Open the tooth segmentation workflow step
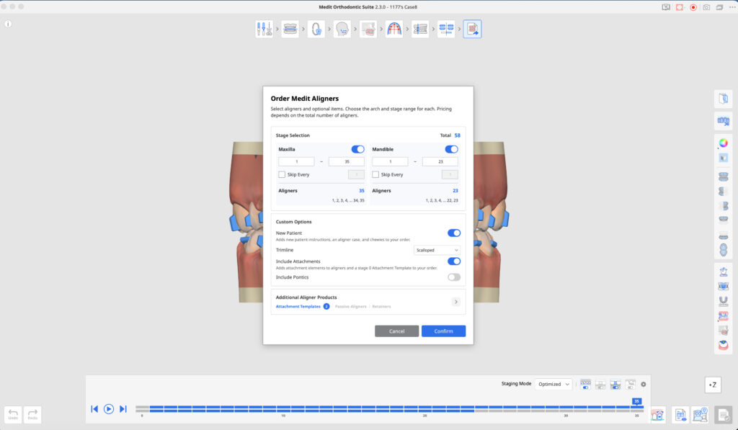The image size is (738, 430). pos(316,29)
